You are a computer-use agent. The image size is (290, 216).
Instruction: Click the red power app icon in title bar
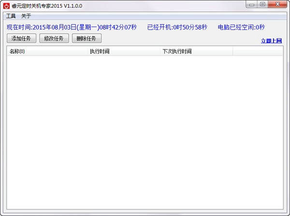tap(7, 5)
